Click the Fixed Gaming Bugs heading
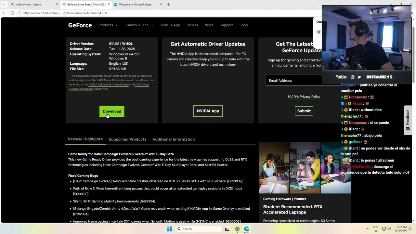Screen dimensions: 416x234 point(83,175)
